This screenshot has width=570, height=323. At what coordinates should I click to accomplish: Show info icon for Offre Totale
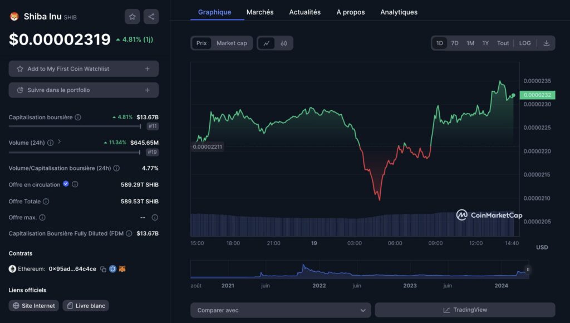pyautogui.click(x=46, y=201)
